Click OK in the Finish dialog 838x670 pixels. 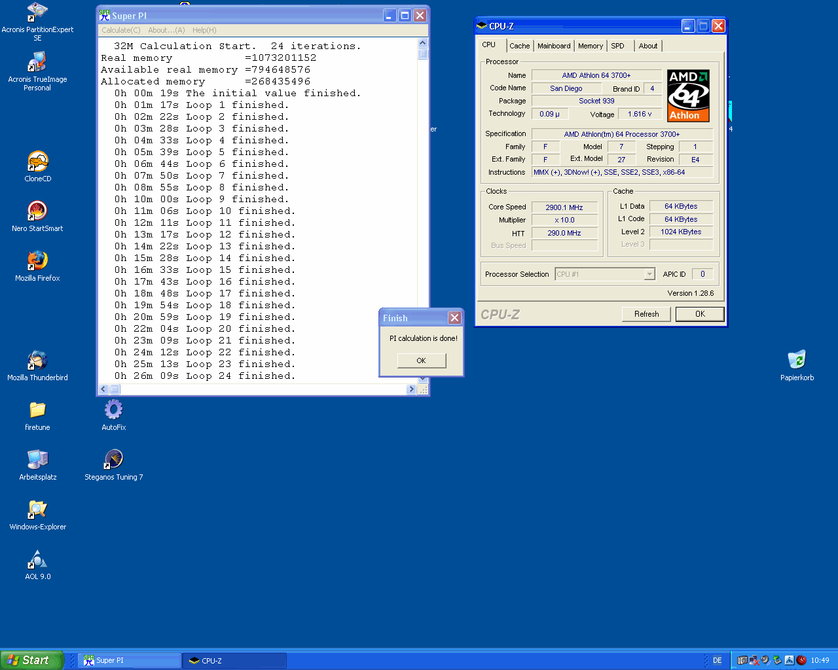click(421, 361)
